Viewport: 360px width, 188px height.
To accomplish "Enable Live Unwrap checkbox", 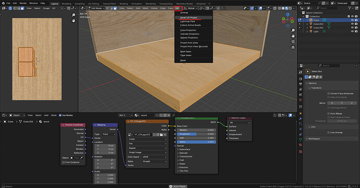I will [328, 132].
